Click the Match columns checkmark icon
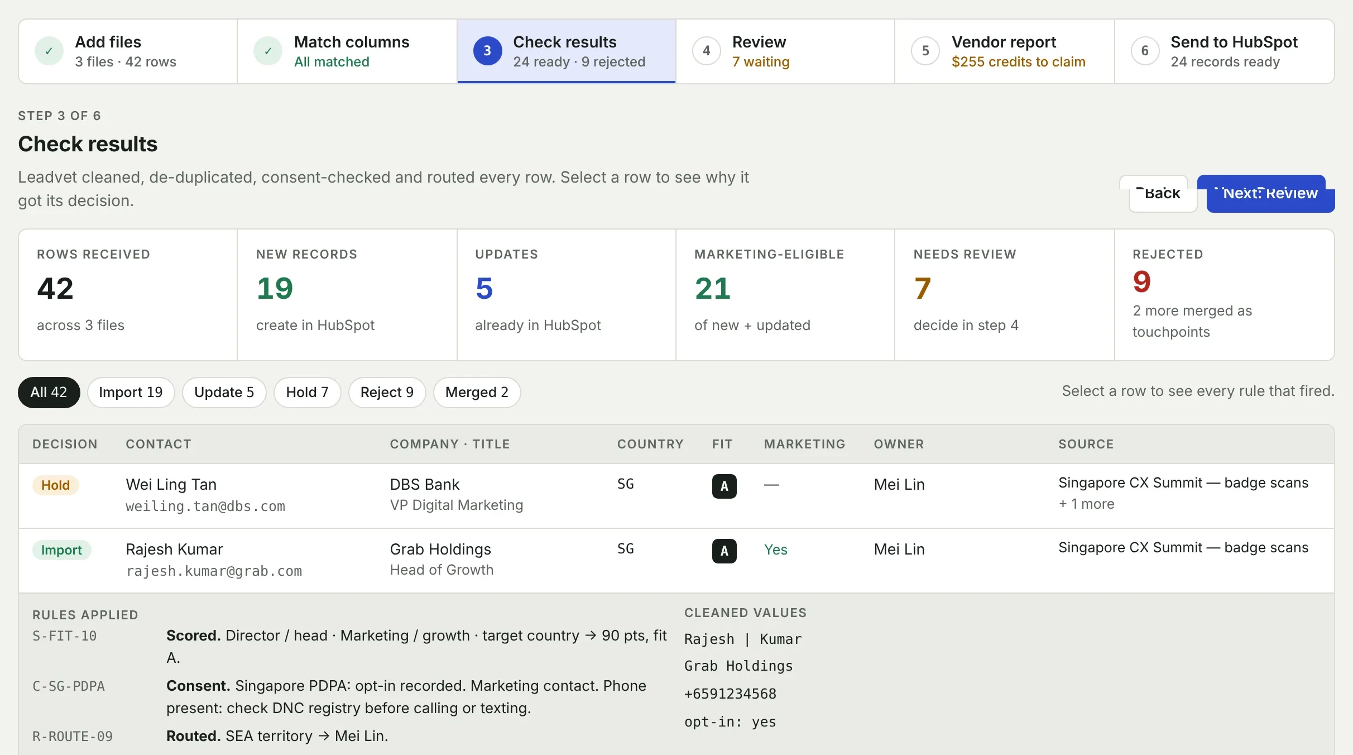 [268, 51]
